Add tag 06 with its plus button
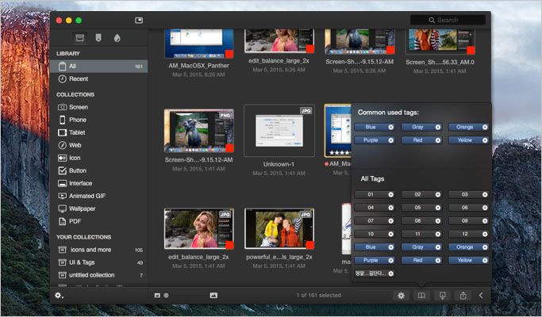This screenshot has height=317, width=542. click(485, 208)
